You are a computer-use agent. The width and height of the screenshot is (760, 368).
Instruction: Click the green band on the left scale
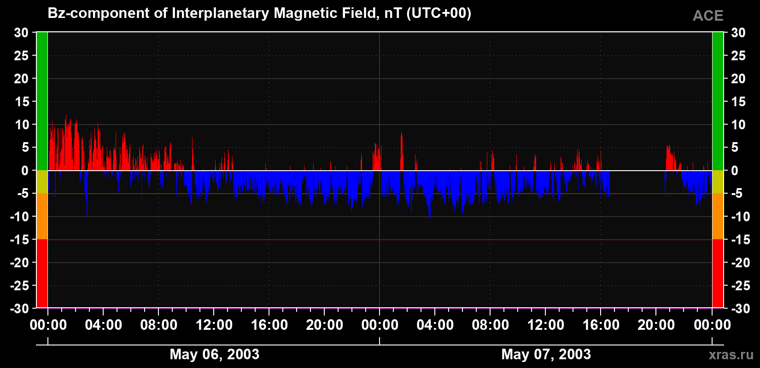[x=42, y=101]
